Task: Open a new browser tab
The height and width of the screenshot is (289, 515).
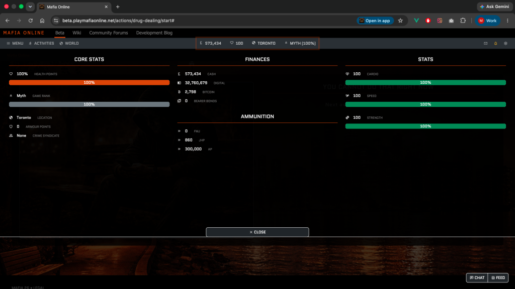Action: point(118,7)
